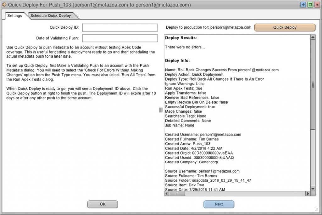Image resolution: width=322 pixels, height=215 pixels.
Task: Click 'Source Item: Dev Two' line
Action: tap(185, 185)
